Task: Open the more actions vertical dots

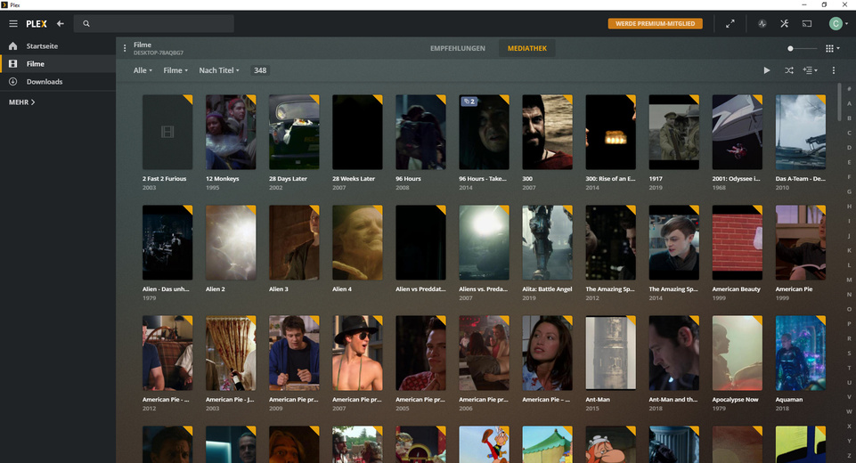Action: click(833, 70)
